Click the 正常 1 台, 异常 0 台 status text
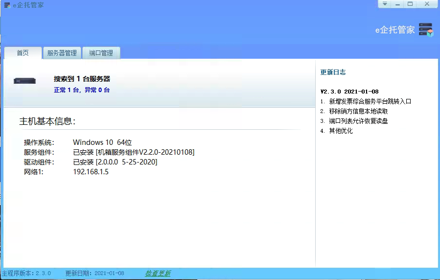The width and height of the screenshot is (440, 280). 82,90
